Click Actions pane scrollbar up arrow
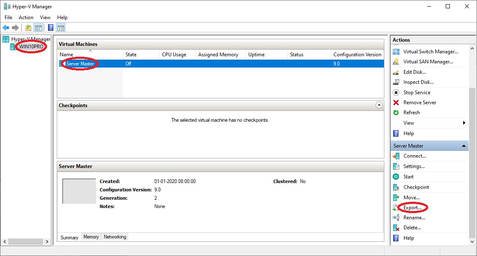 tap(472, 48)
